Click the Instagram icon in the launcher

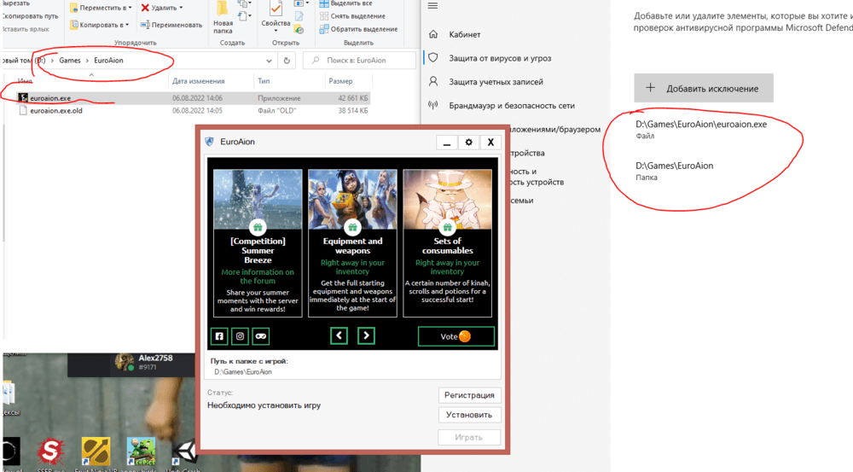241,336
